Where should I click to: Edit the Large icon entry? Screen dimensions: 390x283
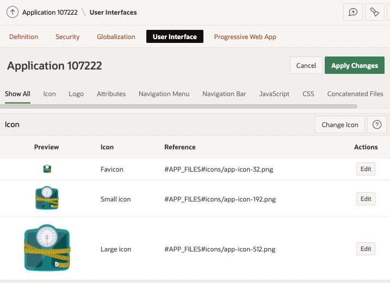[x=366, y=249]
